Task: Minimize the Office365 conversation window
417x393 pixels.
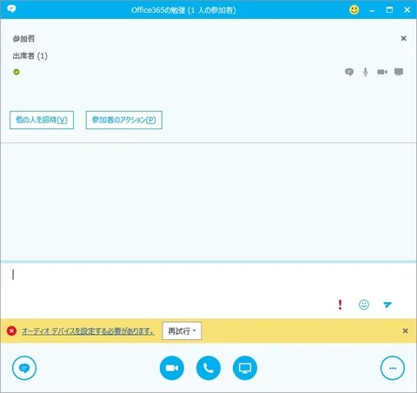Action: tap(372, 10)
